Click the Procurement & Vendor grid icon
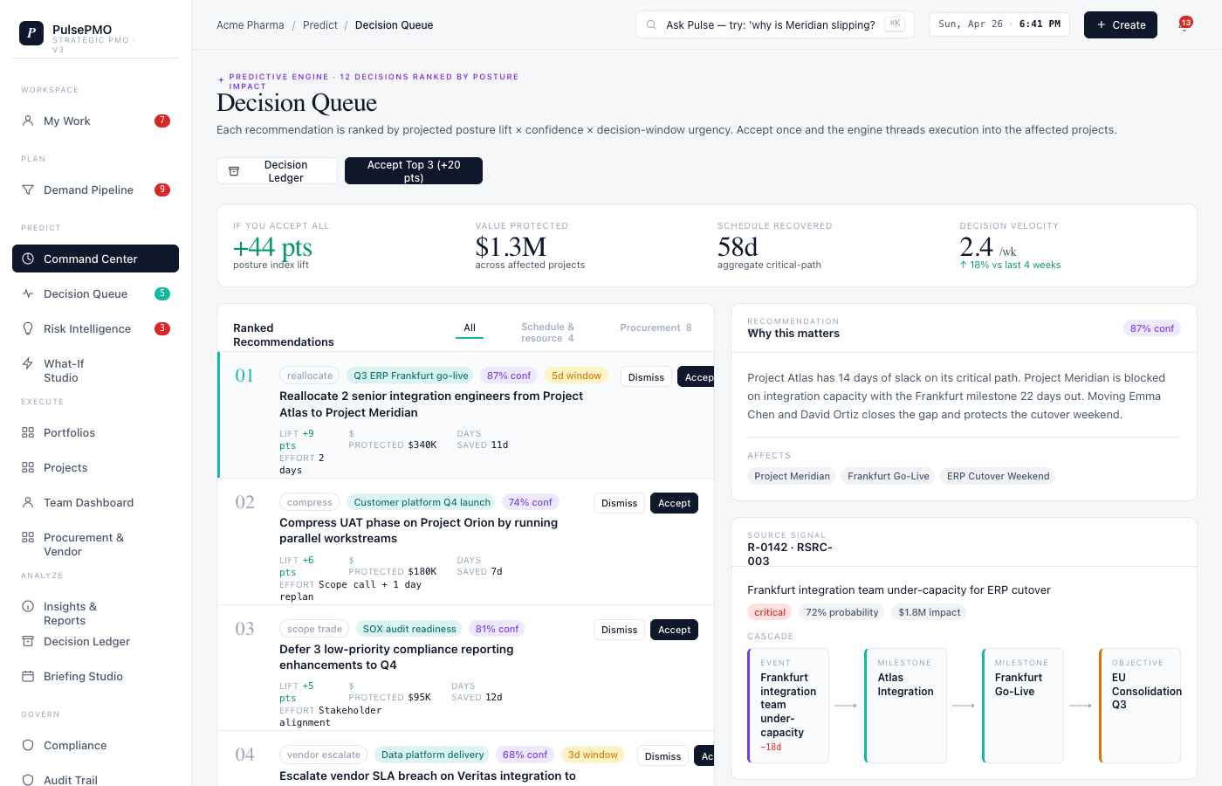The image size is (1222, 786). (x=28, y=538)
